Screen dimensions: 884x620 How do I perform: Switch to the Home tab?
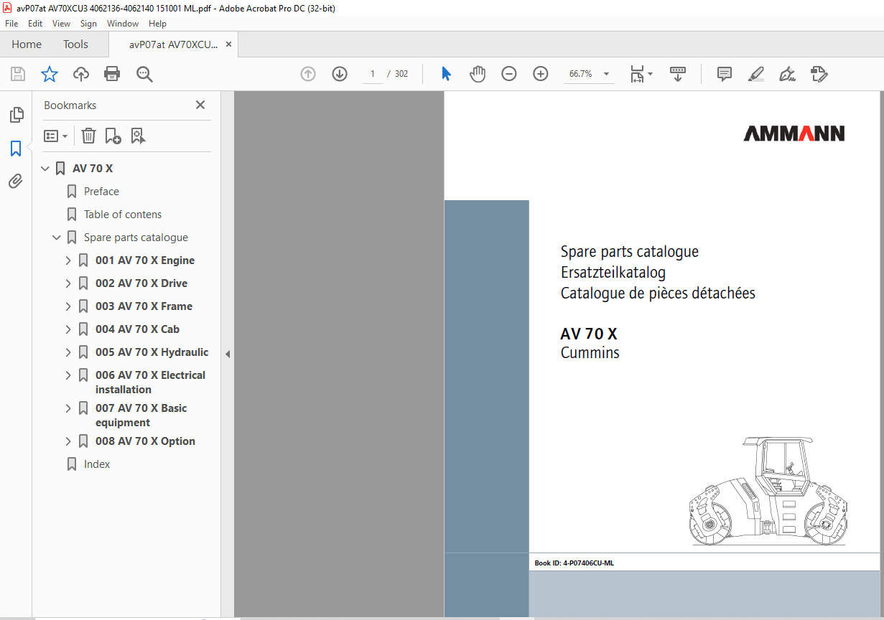[27, 44]
